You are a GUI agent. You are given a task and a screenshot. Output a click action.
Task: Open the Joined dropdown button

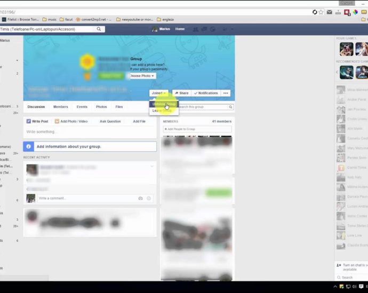coord(159,93)
